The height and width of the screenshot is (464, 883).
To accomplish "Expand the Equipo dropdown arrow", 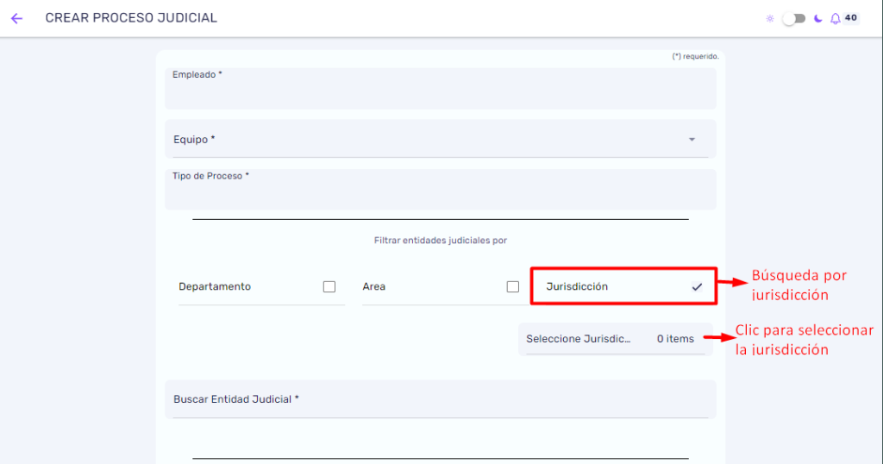I will pyautogui.click(x=692, y=139).
